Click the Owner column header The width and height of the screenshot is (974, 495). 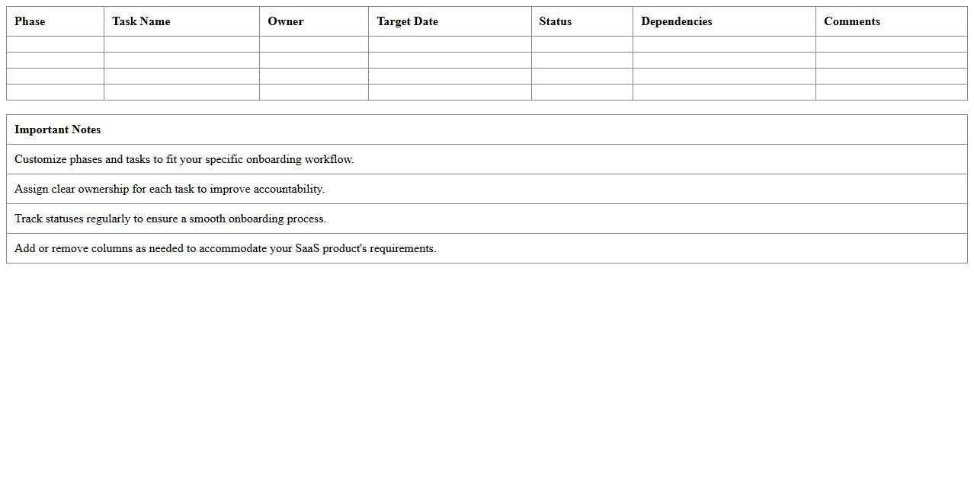pos(286,21)
